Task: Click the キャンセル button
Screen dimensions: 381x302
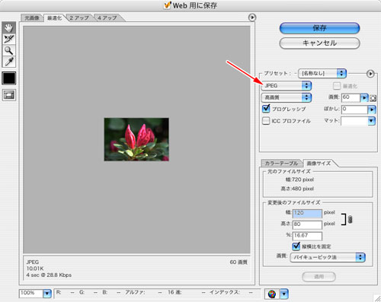Action: [319, 43]
